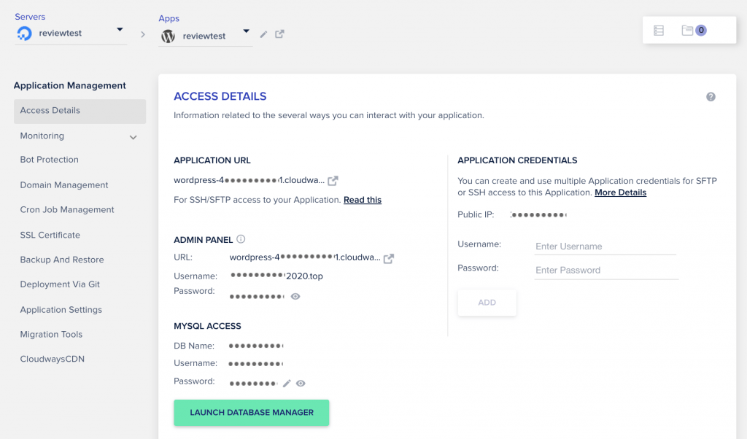Focus the Enter Password field
This screenshot has height=439, width=747.
tap(606, 270)
